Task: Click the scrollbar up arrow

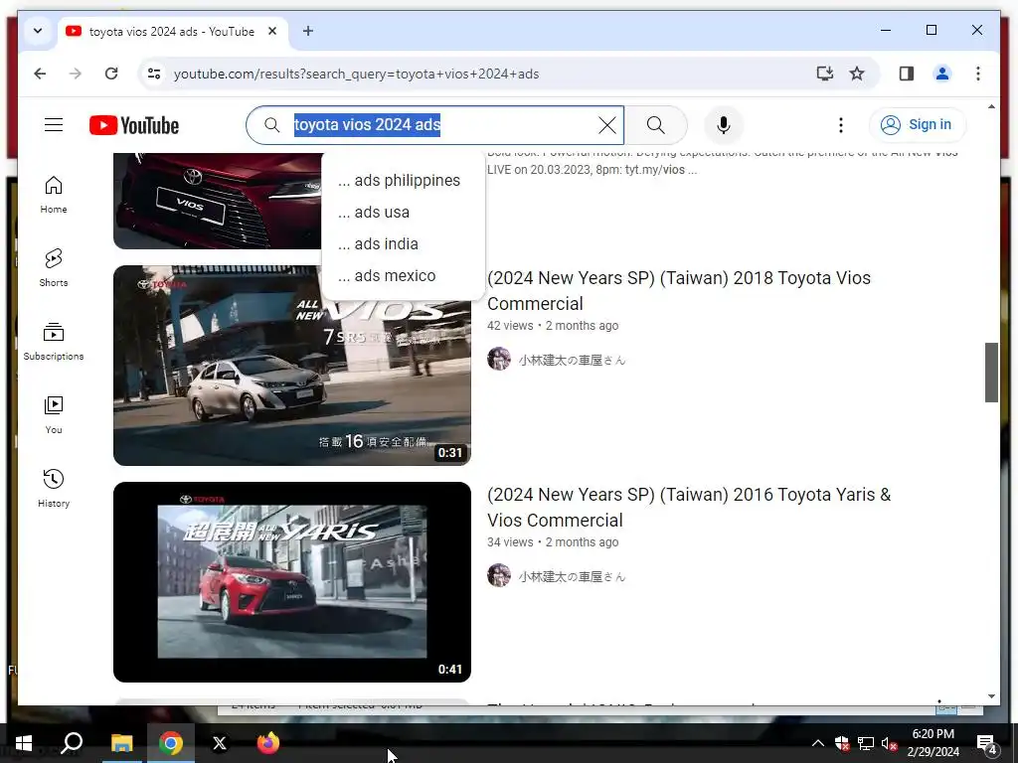Action: [991, 106]
